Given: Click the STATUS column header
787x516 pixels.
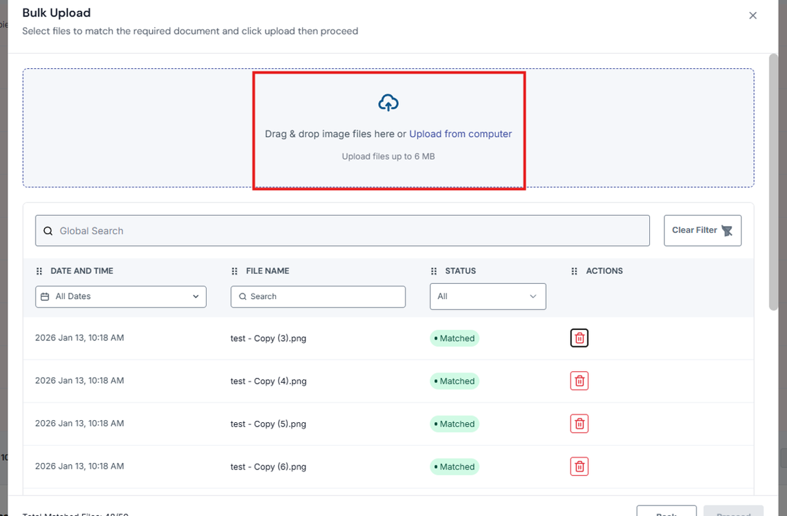Looking at the screenshot, I should pyautogui.click(x=460, y=271).
